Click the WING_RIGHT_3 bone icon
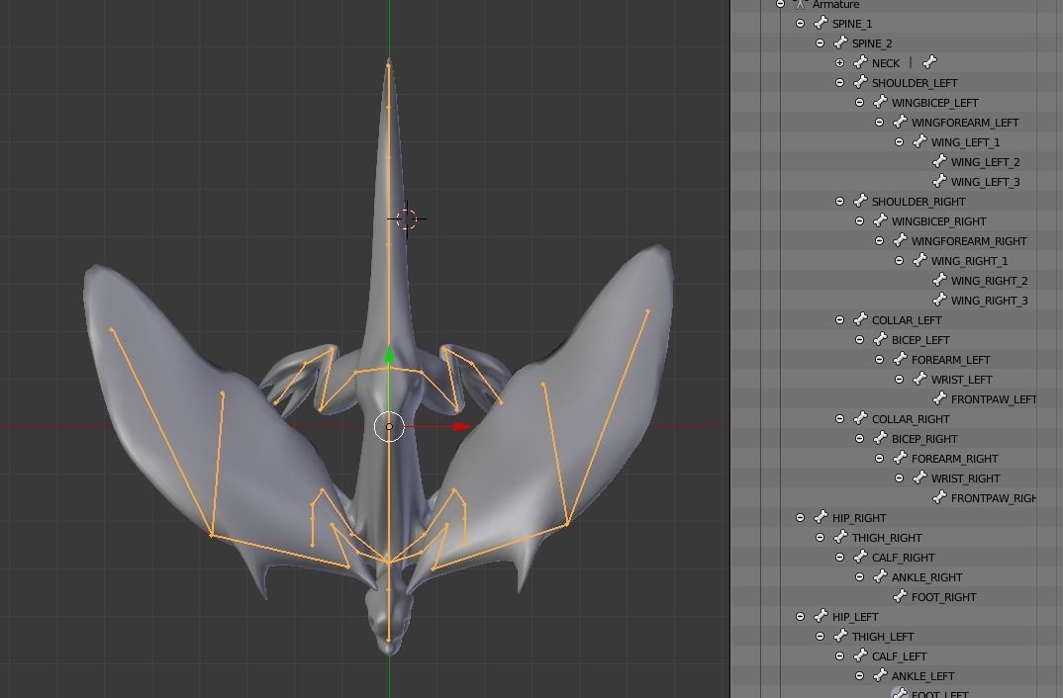Screen dimensions: 1063x698 939,300
